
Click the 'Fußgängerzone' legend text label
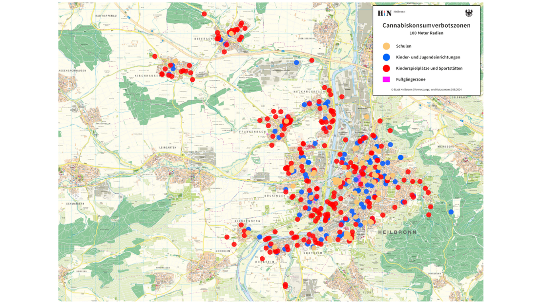(412, 79)
